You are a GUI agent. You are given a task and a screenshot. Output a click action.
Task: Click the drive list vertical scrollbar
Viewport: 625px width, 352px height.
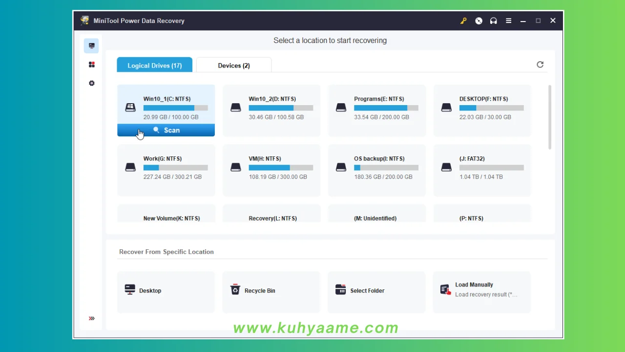(550, 117)
